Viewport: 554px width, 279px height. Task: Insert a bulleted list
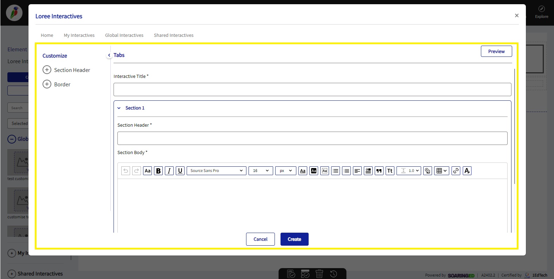point(335,171)
